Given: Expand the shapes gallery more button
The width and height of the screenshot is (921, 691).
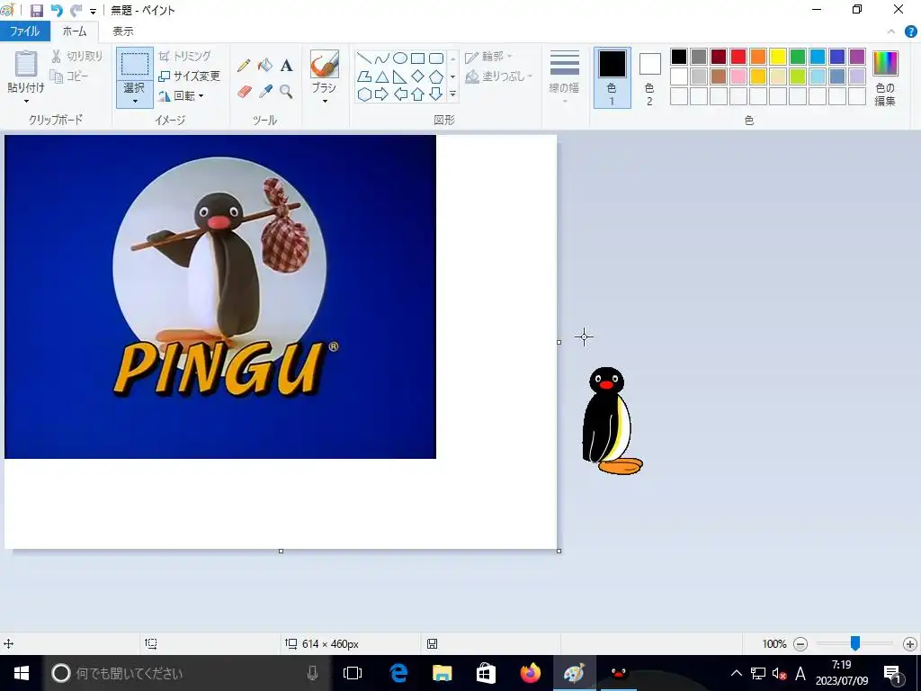Looking at the screenshot, I should click(x=453, y=94).
